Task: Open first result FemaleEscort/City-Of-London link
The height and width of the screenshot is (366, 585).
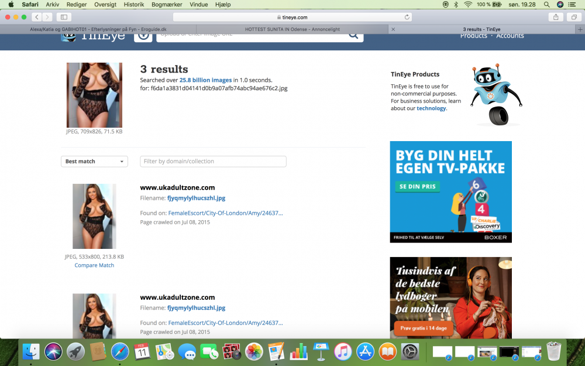Action: point(225,213)
